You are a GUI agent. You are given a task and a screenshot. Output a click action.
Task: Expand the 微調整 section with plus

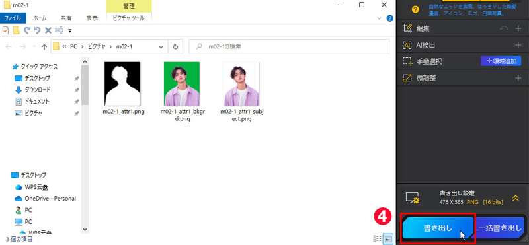pos(518,78)
